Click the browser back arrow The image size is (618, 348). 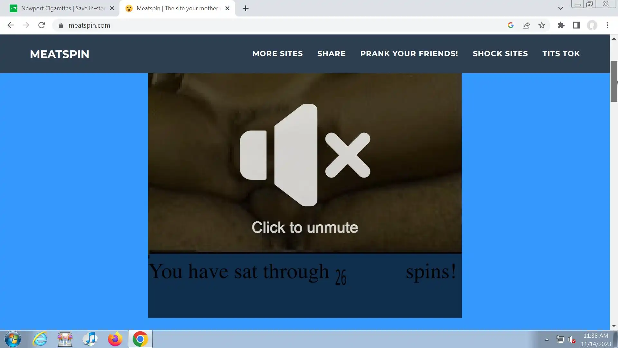point(11,25)
